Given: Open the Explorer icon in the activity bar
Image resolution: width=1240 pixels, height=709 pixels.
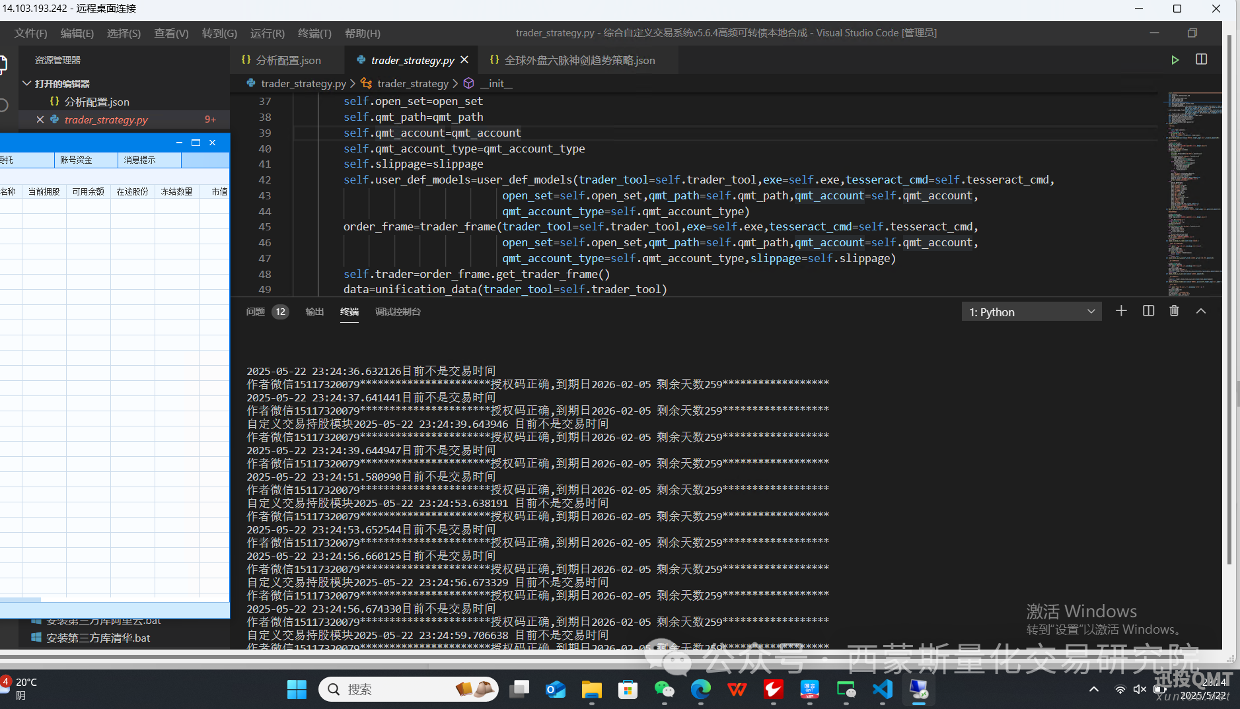Looking at the screenshot, I should (3, 64).
